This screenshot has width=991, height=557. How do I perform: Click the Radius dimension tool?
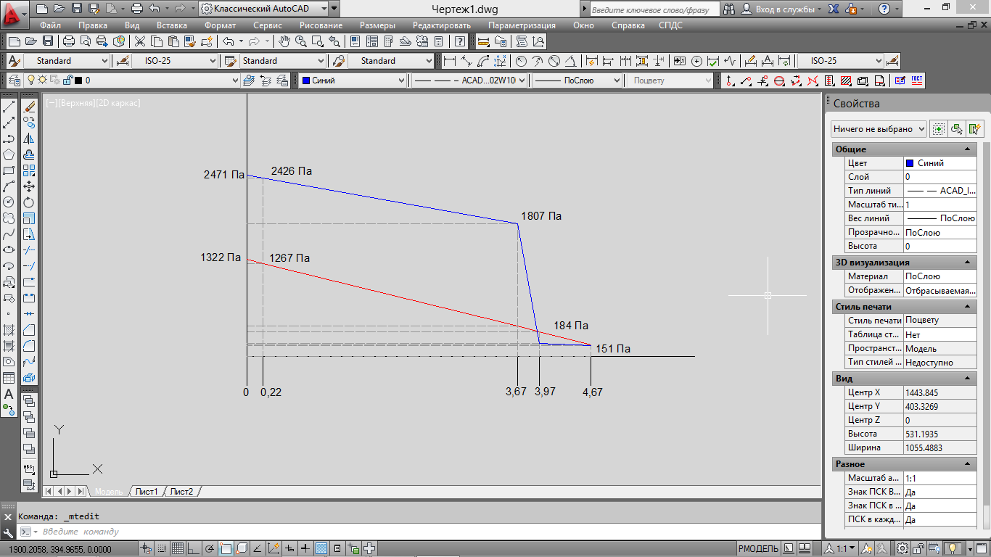click(x=521, y=61)
